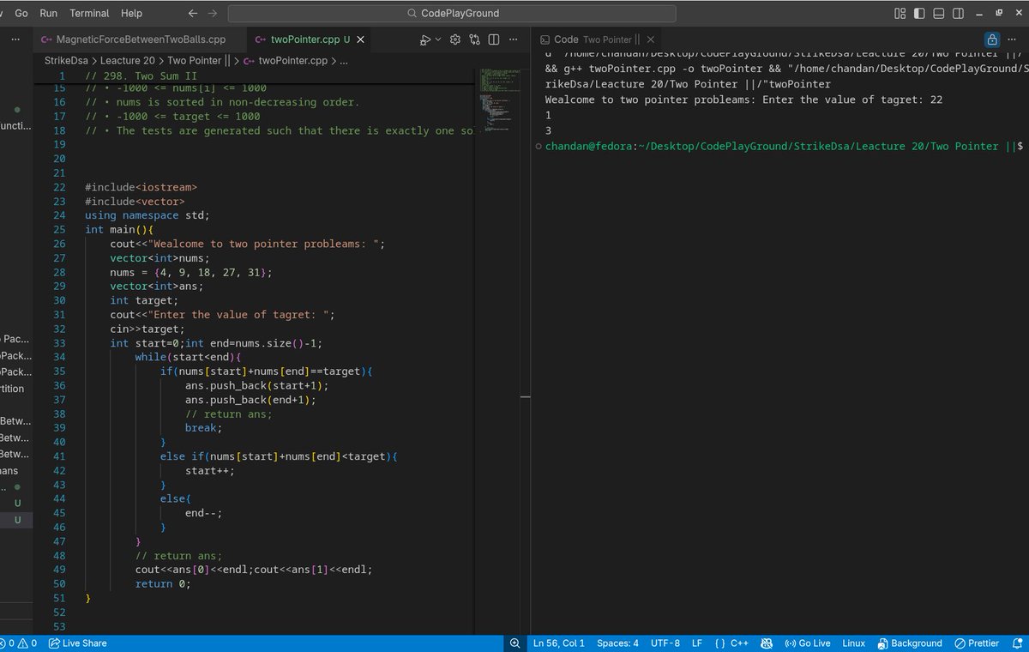The height and width of the screenshot is (652, 1029).
Task: Run the code with the debug play icon
Action: click(x=425, y=39)
